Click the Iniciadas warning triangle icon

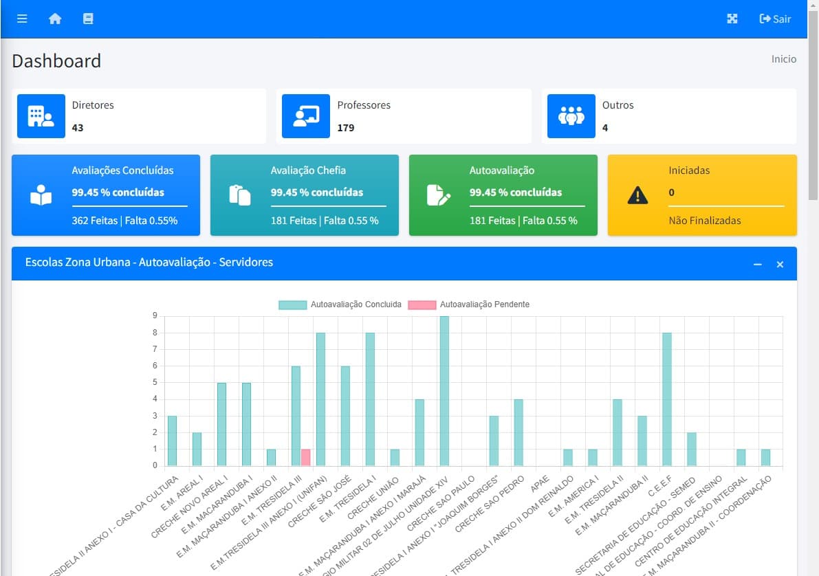coord(637,196)
